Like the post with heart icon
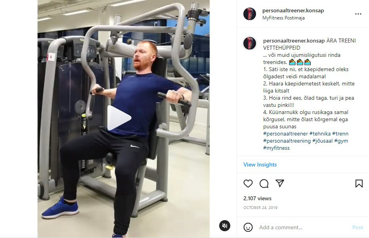 point(248,184)
